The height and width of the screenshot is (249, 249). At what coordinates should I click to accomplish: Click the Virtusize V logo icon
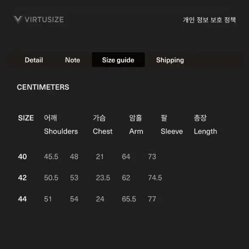[18, 20]
